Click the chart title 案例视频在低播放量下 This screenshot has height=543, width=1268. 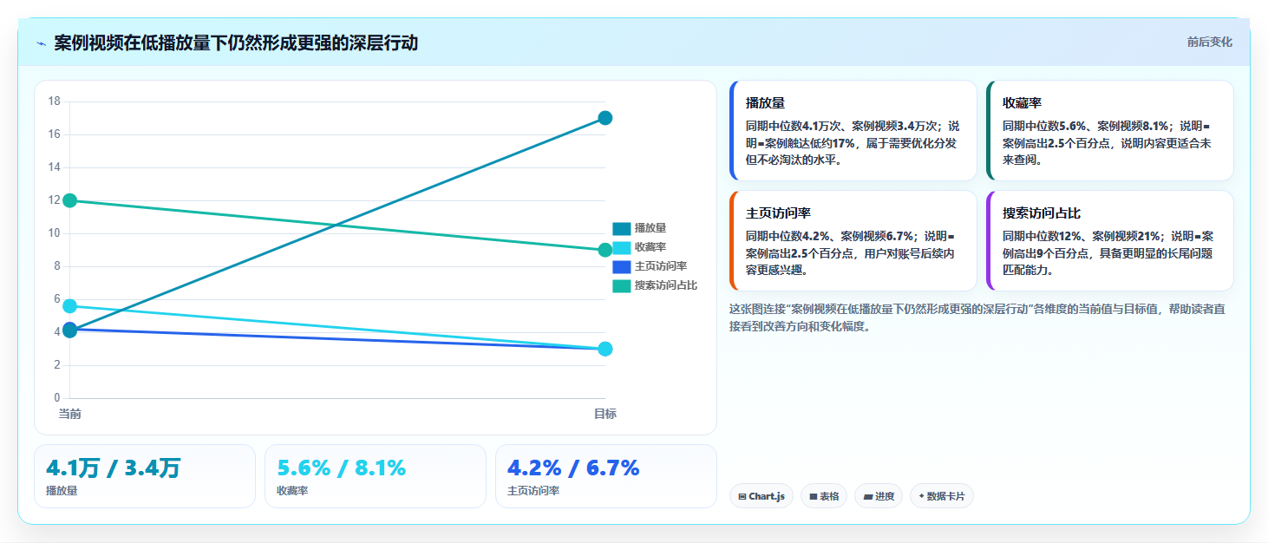point(236,43)
